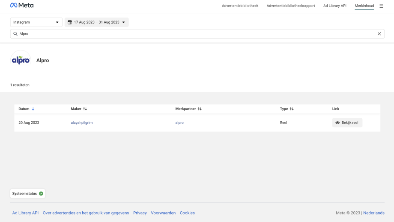Open the 17 Aug – 31 Aug date range dropdown
The height and width of the screenshot is (222, 394).
pyautogui.click(x=96, y=22)
